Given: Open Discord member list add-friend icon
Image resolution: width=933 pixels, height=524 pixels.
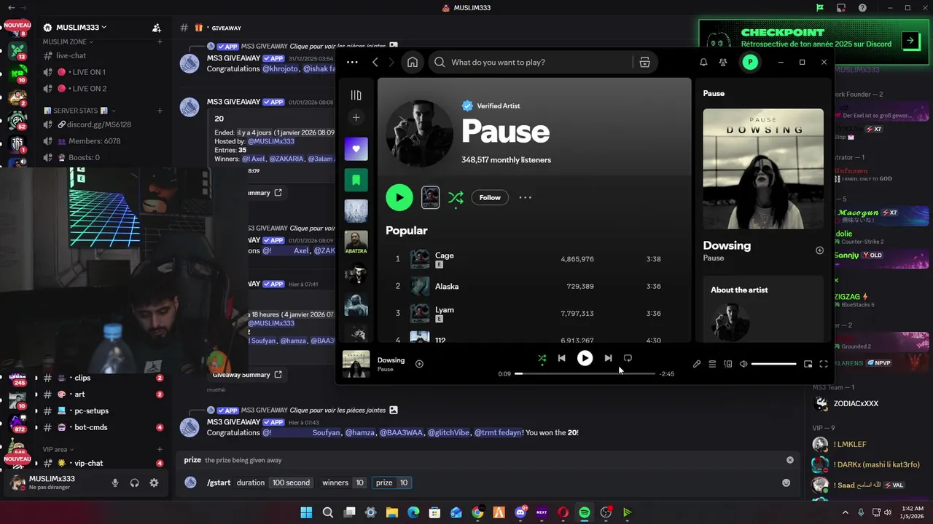Looking at the screenshot, I should [156, 28].
